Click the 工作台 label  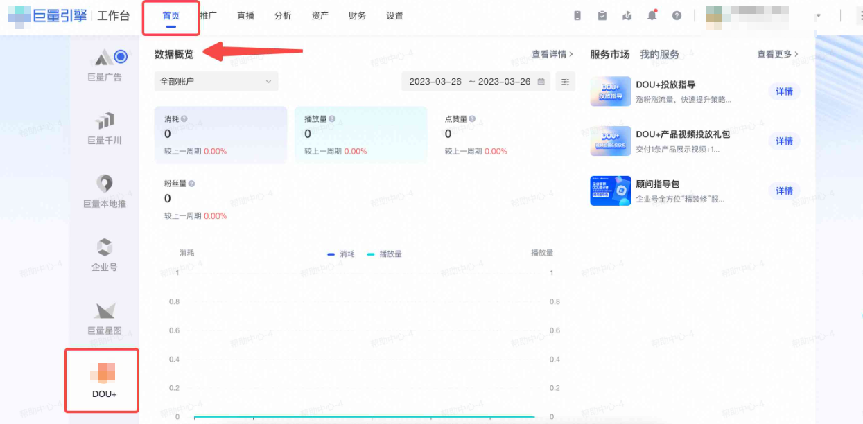click(114, 16)
